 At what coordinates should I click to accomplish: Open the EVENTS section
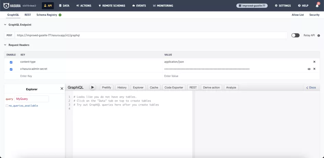pyautogui.click(x=139, y=5)
